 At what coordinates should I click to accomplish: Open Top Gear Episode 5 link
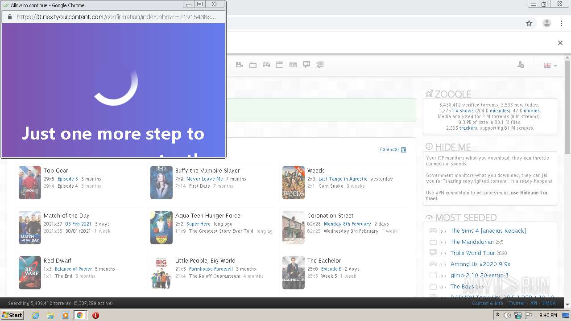[x=68, y=179]
